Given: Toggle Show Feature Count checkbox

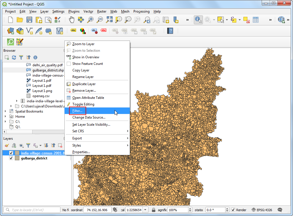Looking at the screenshot, I should click(x=69, y=64).
